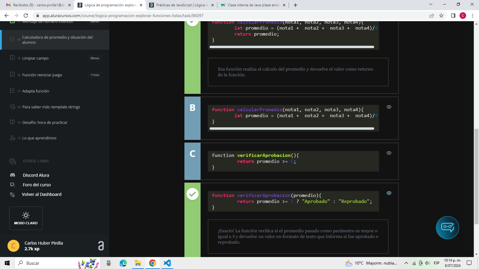Click horizontal scrollbar in first calcularPromedio code
479x269 pixels.
click(x=292, y=47)
